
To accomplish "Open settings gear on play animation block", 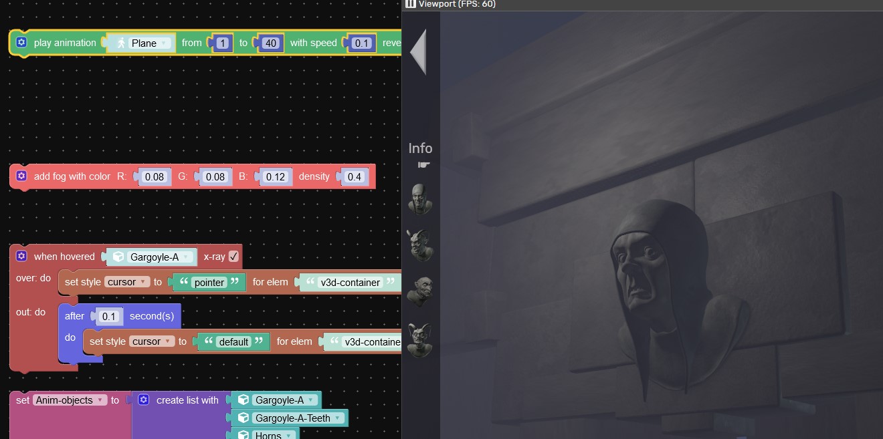I will pos(21,42).
